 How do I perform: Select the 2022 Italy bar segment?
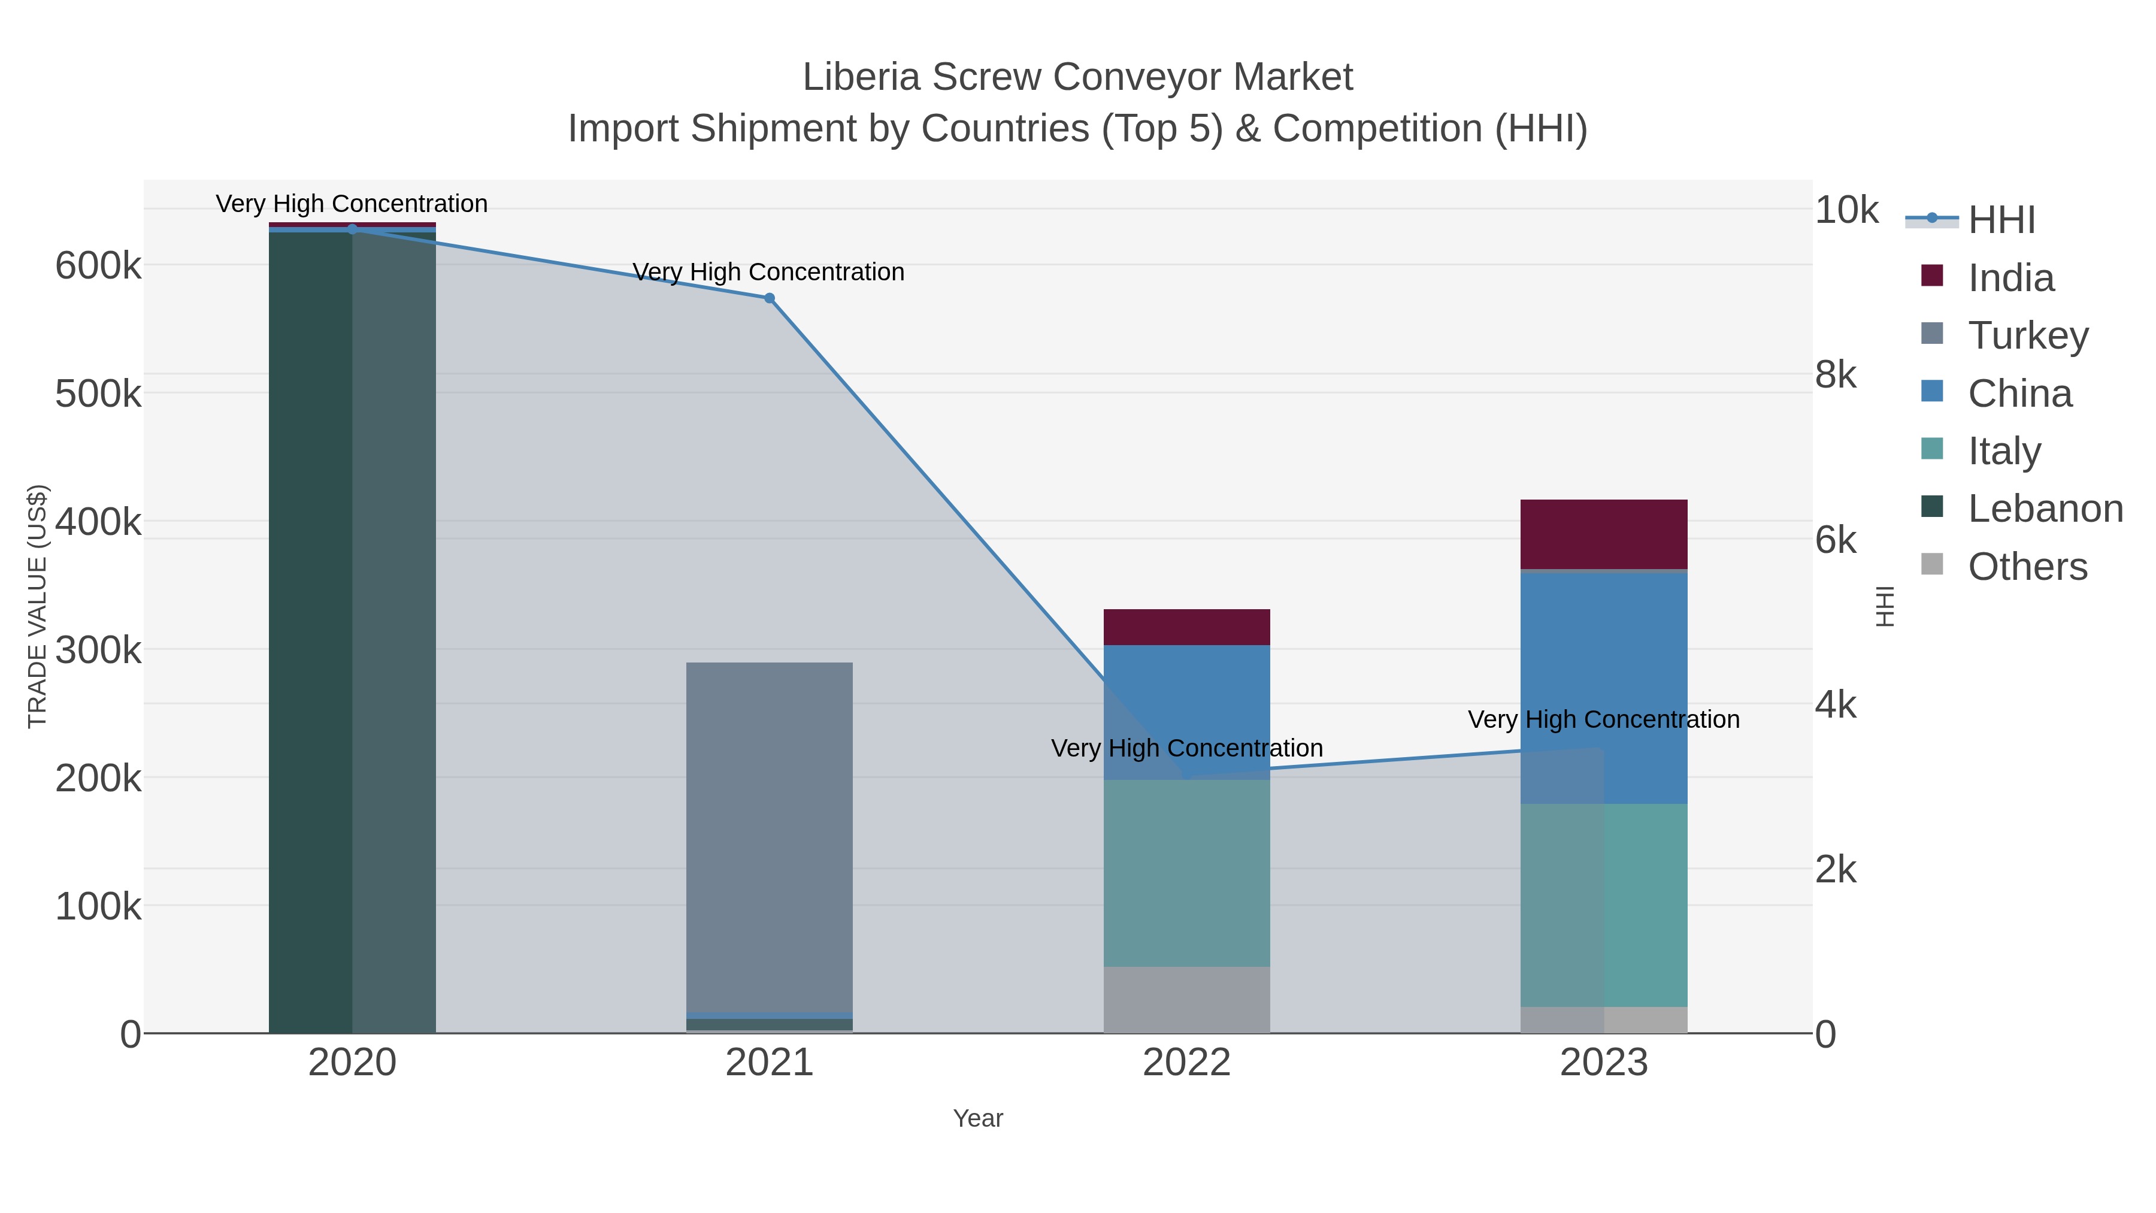click(x=1187, y=873)
